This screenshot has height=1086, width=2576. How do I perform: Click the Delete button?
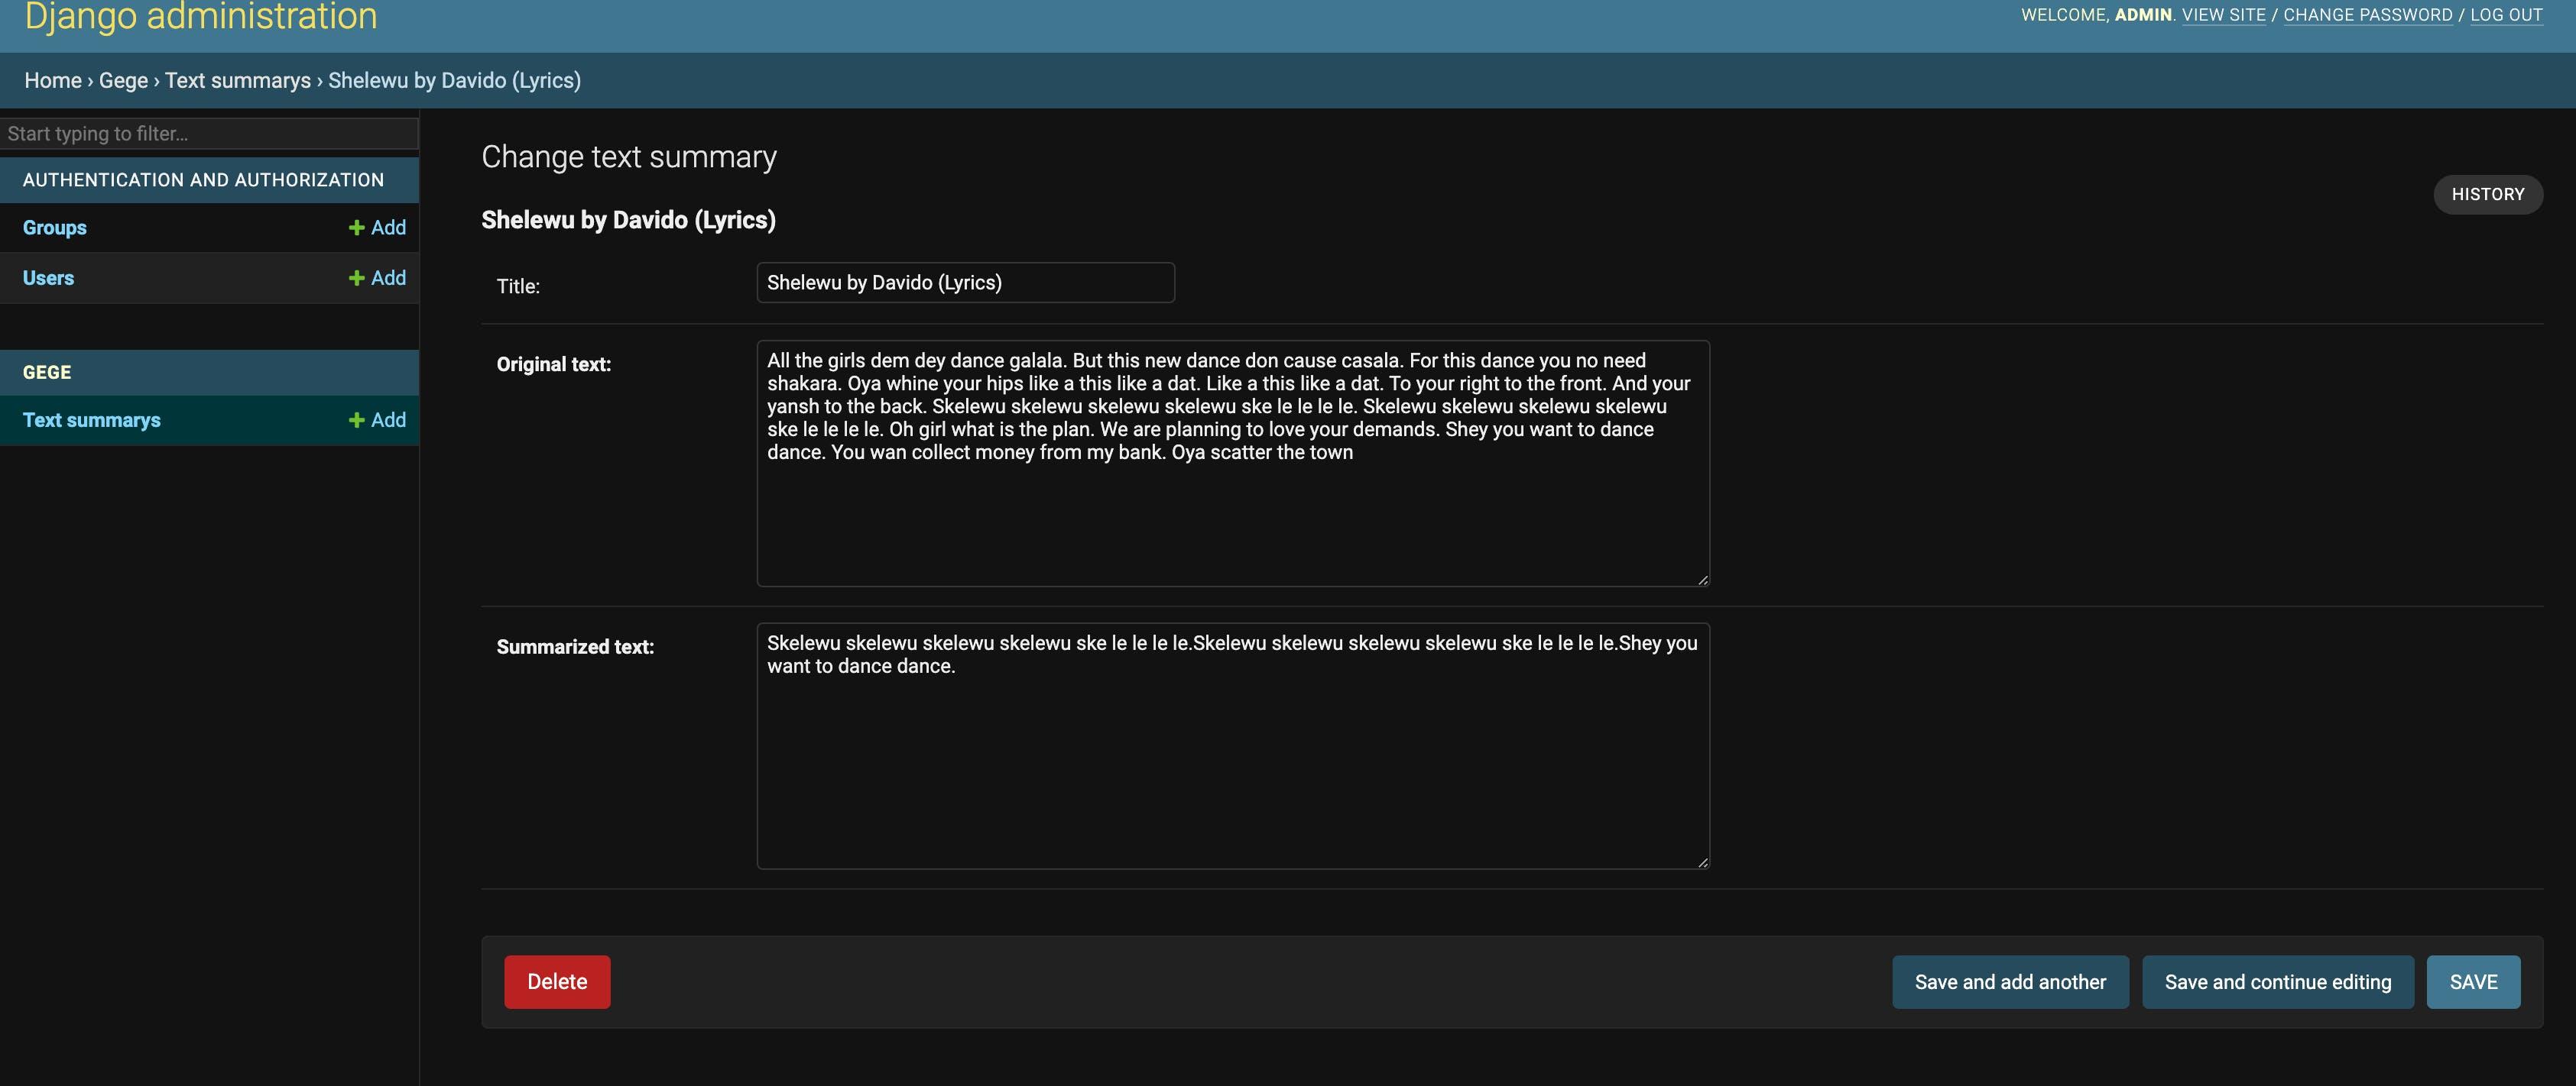[x=556, y=982]
